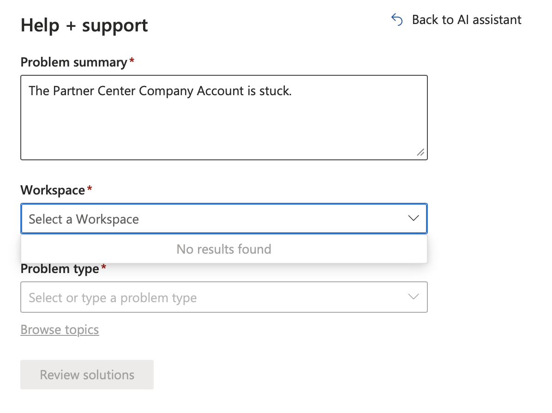Click the Problem summary field label

(x=74, y=62)
